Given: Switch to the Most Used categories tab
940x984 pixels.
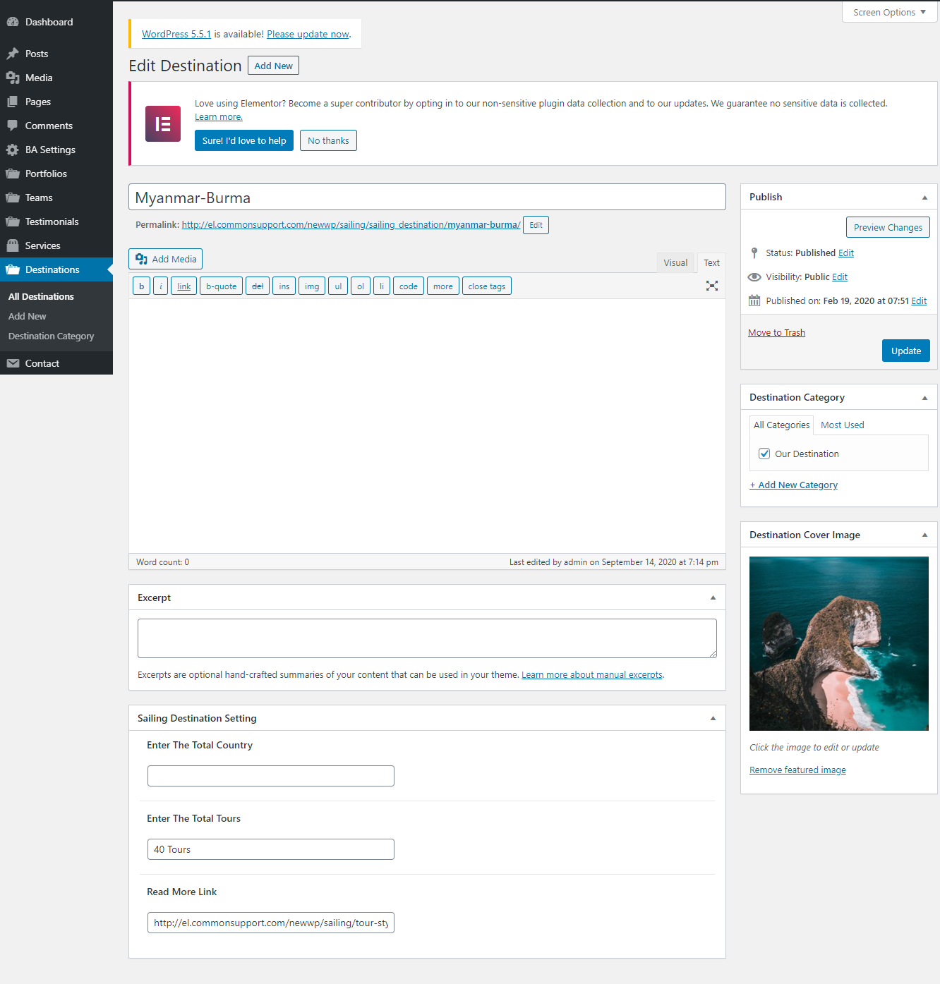Looking at the screenshot, I should [842, 425].
